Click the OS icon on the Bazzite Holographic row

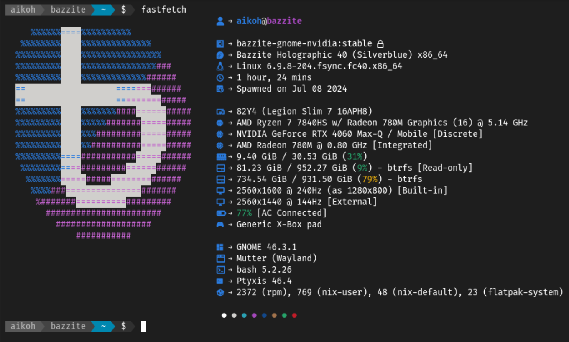pyautogui.click(x=220, y=55)
